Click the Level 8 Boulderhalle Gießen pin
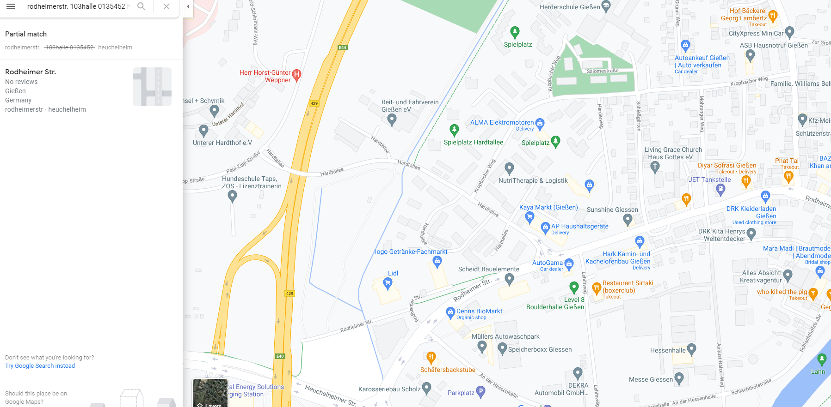Screen dimensions: 831x407 point(574,287)
